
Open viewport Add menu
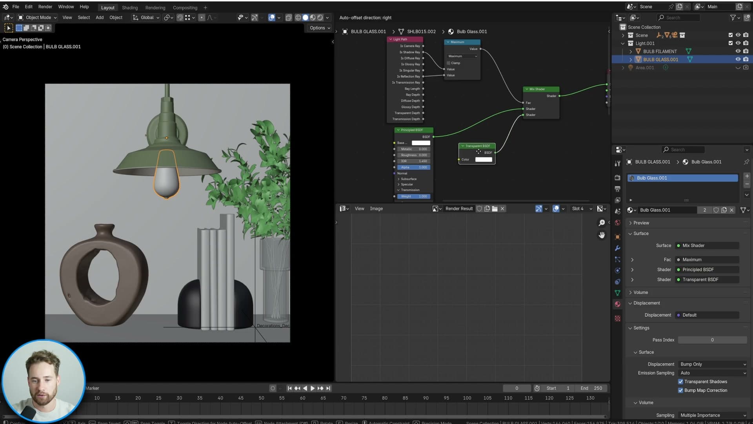100,18
